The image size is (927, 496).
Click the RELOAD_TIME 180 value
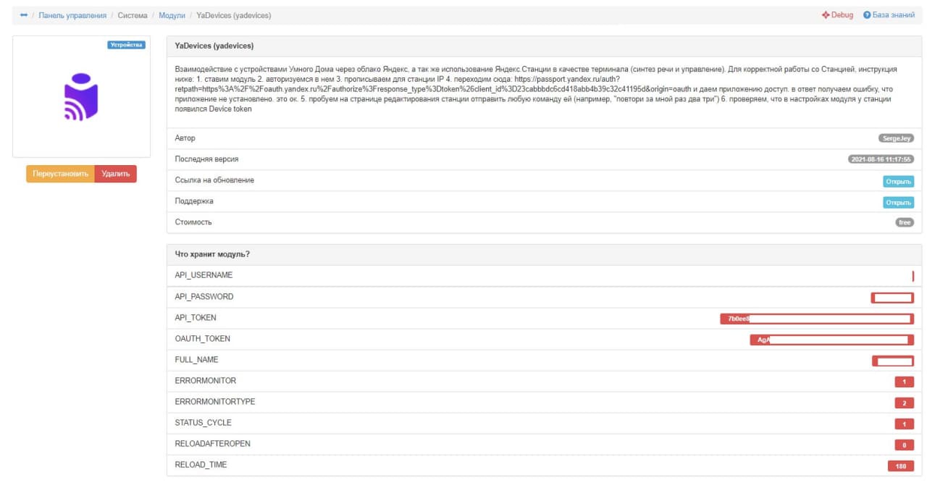(901, 466)
